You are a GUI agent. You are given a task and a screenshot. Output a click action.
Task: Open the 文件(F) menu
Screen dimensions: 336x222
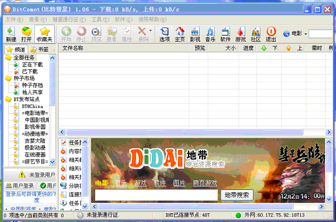14,20
